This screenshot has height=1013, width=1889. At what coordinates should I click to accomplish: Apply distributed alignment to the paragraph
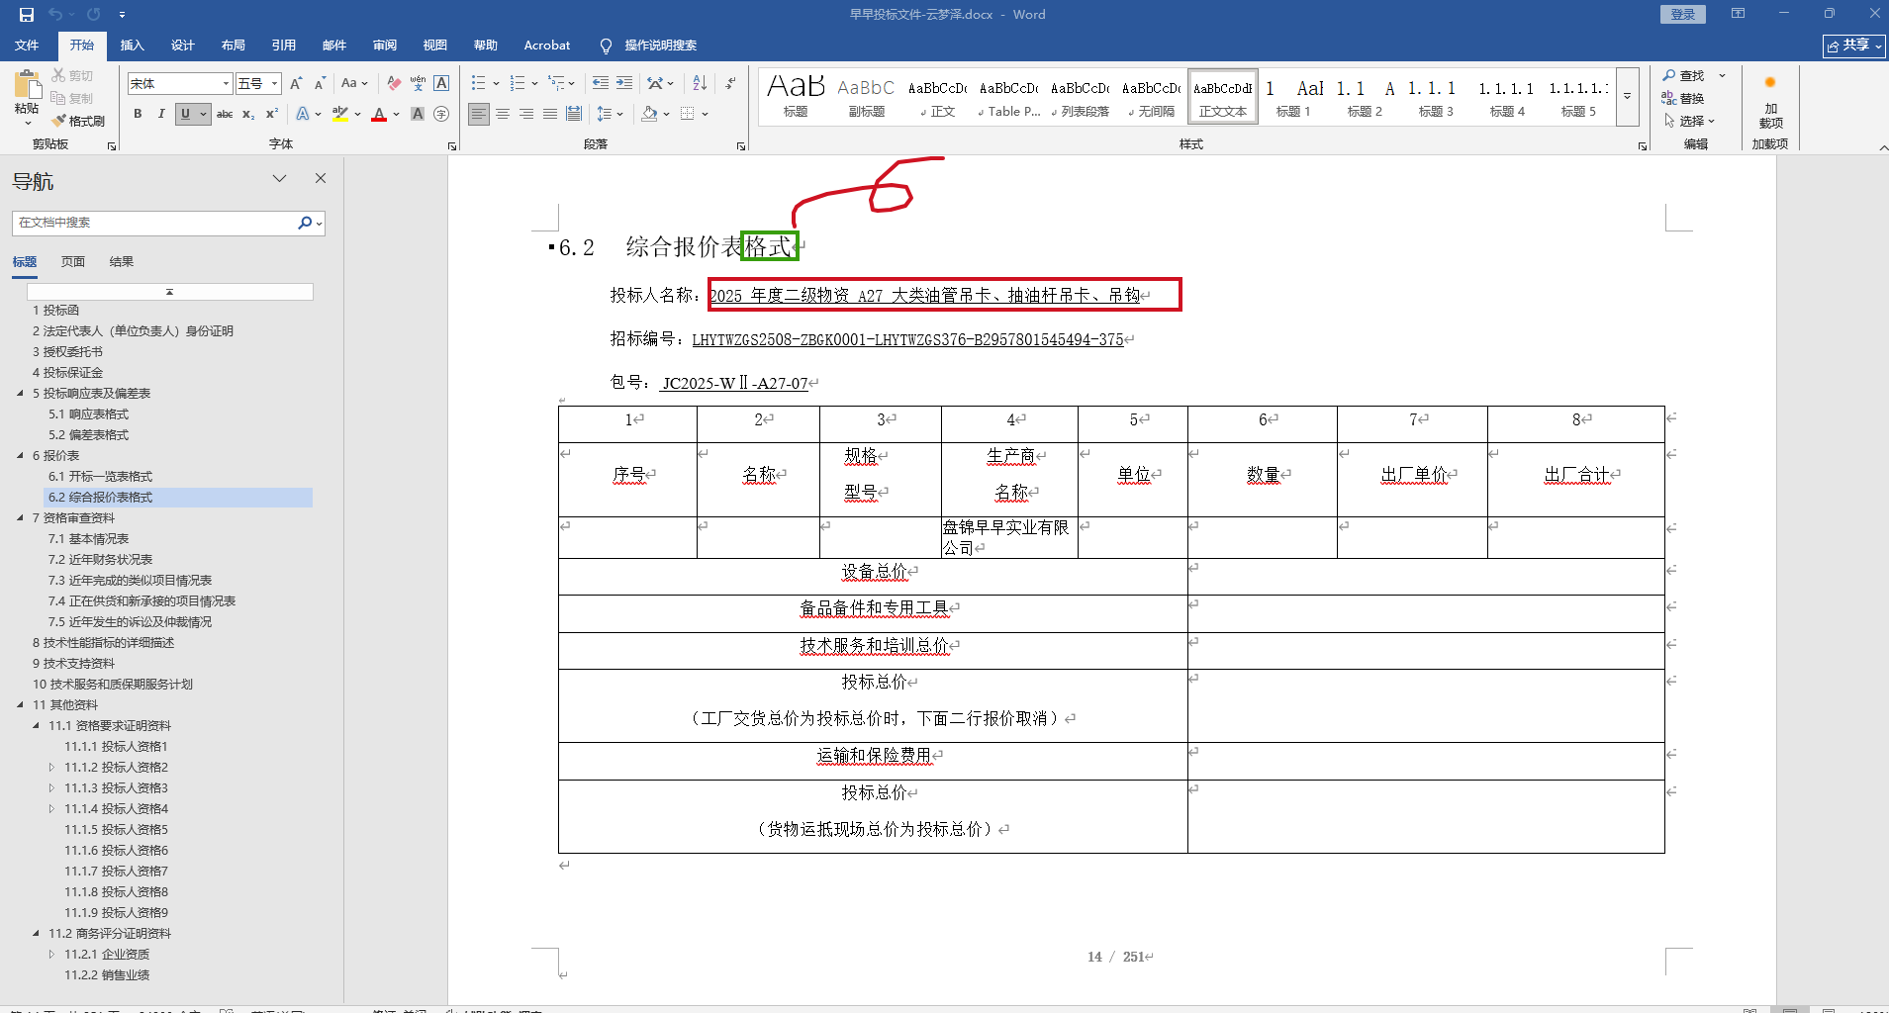tap(574, 114)
